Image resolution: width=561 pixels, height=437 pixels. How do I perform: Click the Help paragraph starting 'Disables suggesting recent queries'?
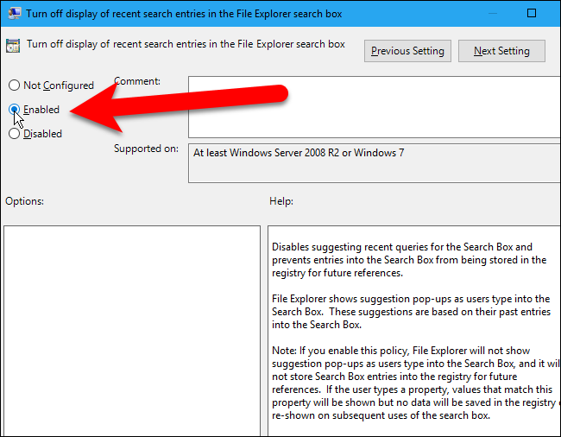[x=409, y=260]
